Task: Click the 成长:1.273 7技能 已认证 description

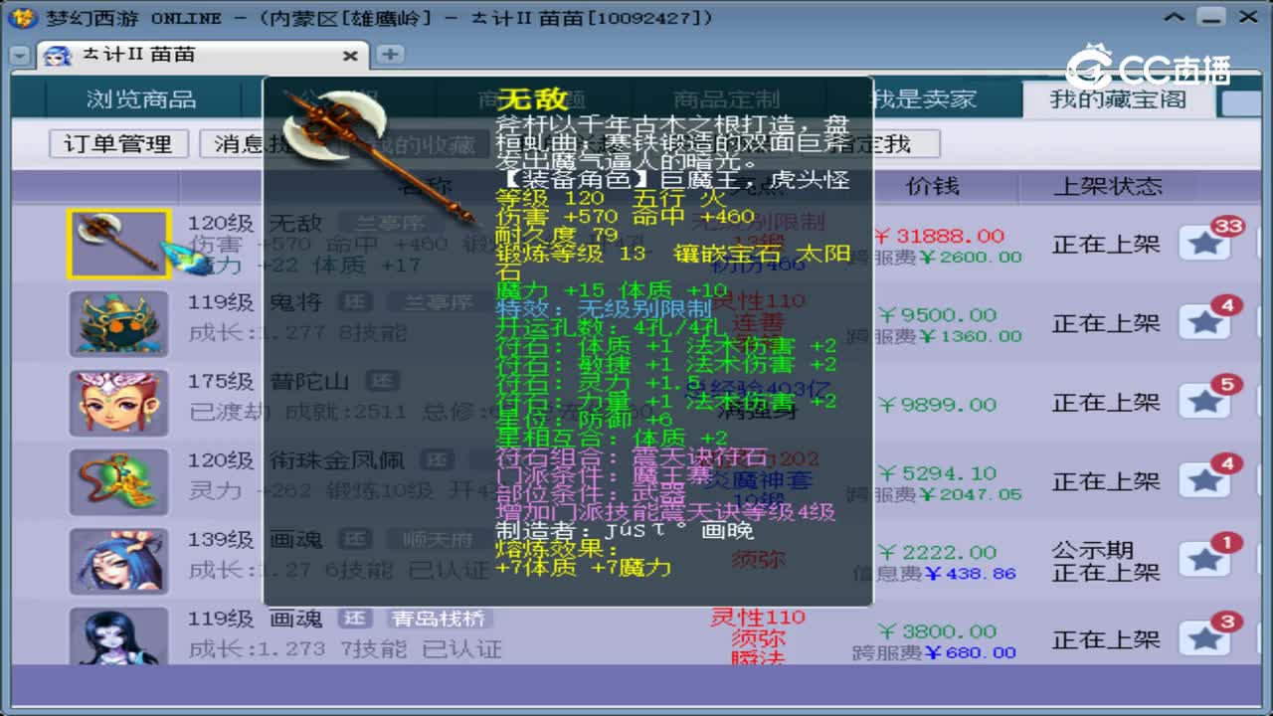Action: [346, 649]
